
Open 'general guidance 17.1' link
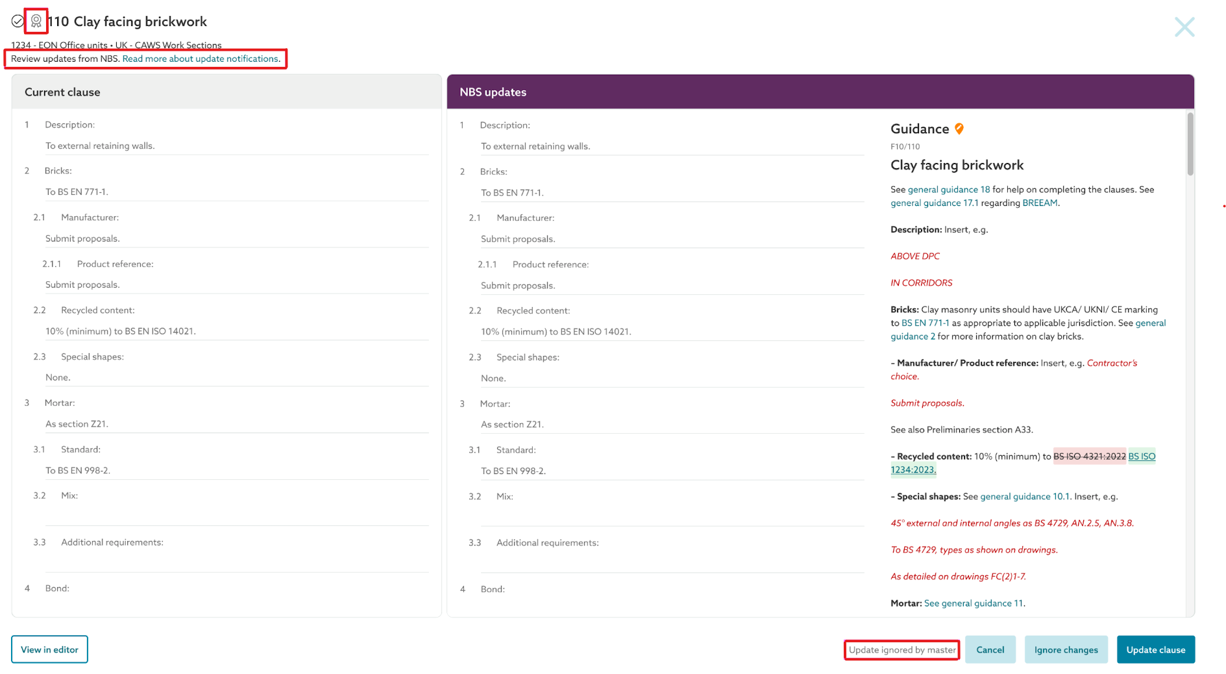(x=935, y=203)
